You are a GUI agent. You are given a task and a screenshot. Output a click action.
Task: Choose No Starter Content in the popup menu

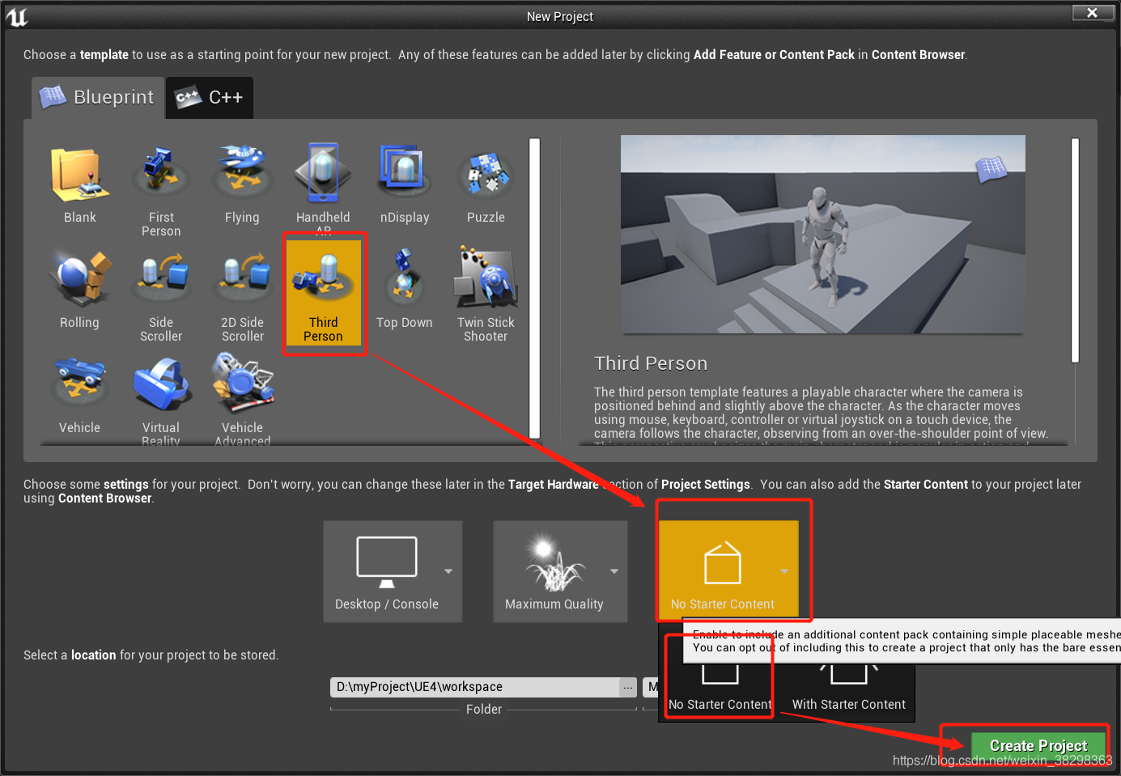click(720, 688)
